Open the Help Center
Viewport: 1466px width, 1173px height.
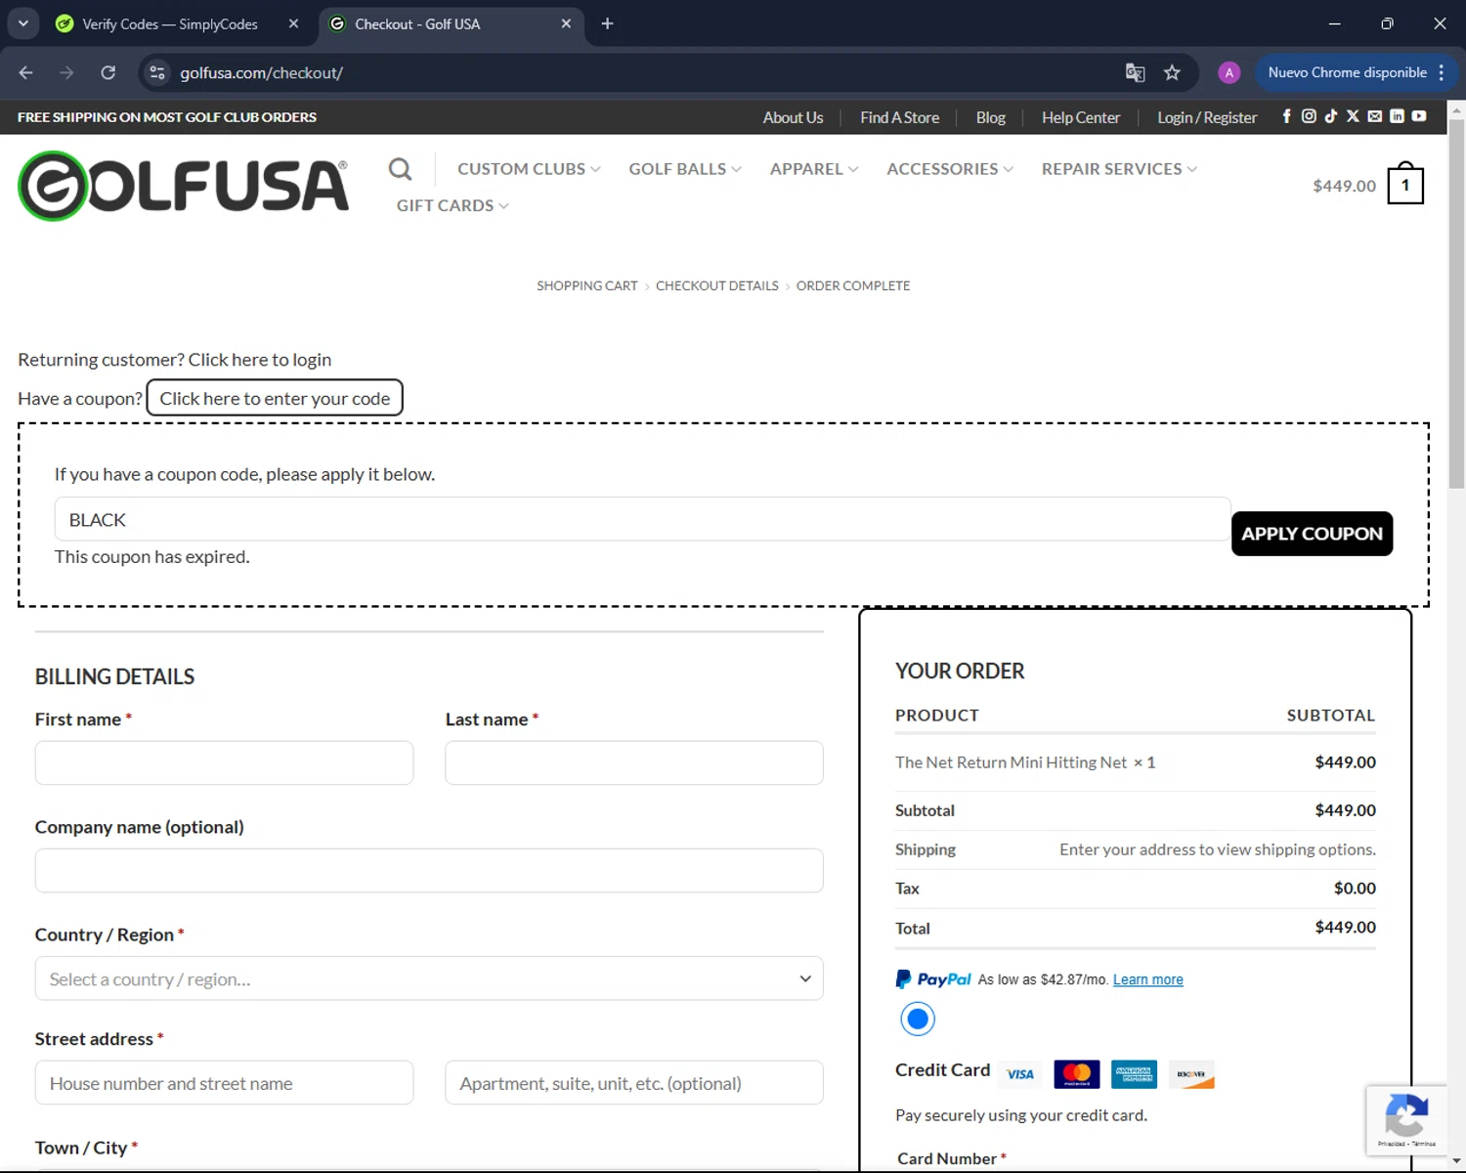(1080, 117)
